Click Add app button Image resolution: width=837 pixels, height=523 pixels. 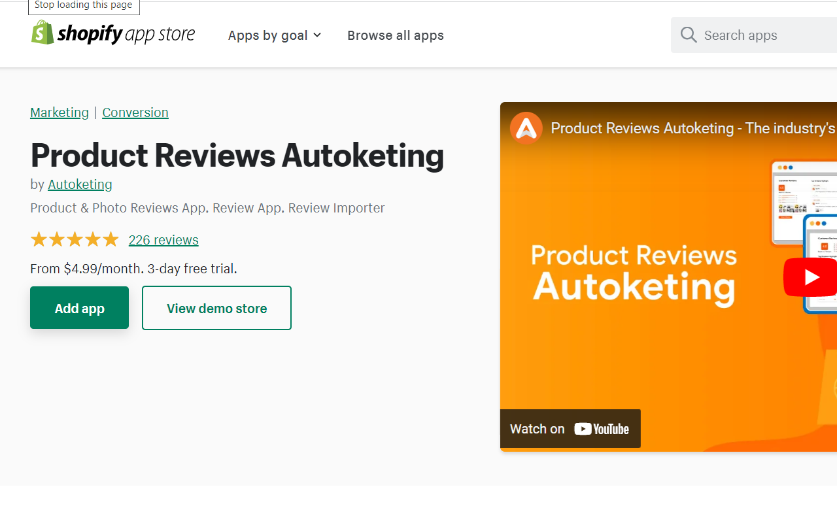(79, 307)
